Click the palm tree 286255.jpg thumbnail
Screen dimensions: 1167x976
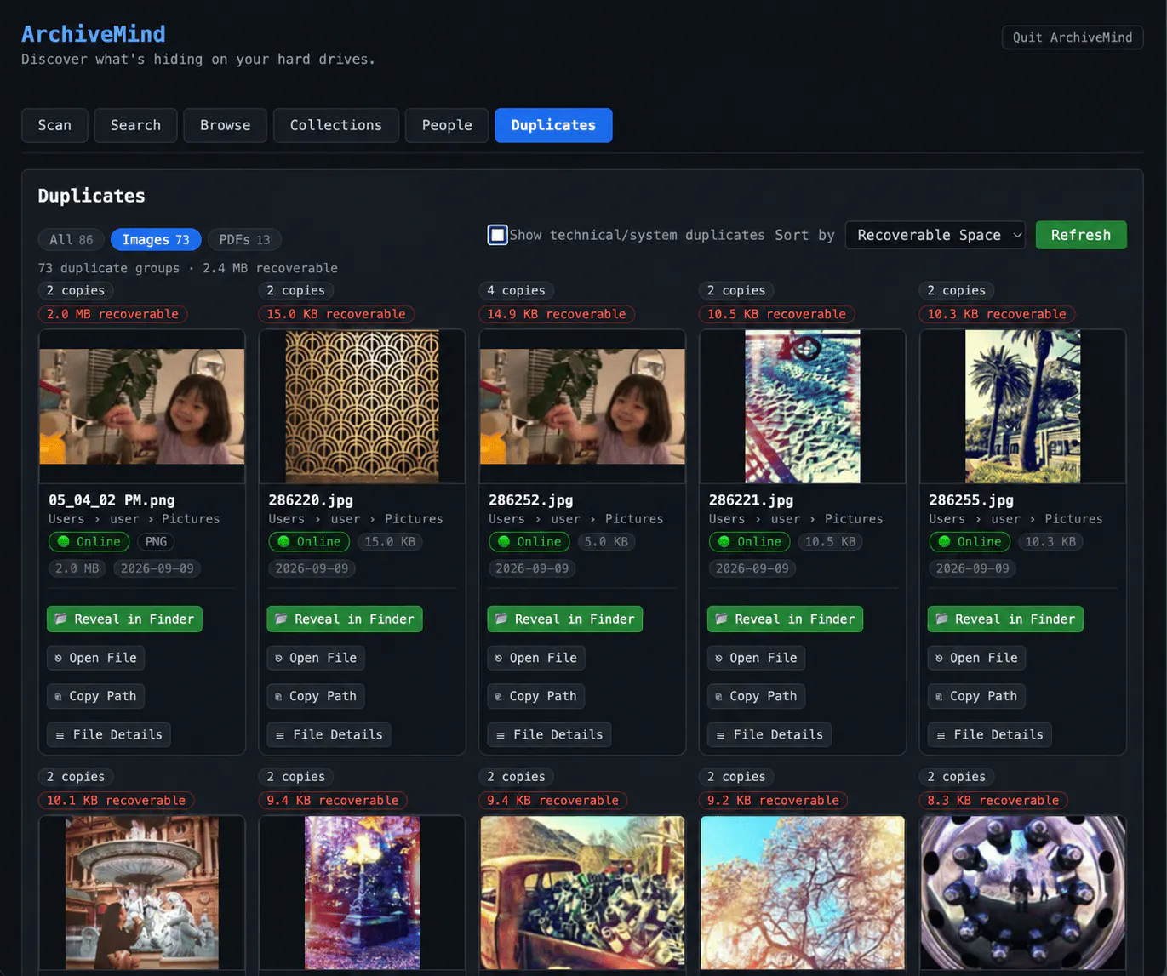coord(1022,407)
